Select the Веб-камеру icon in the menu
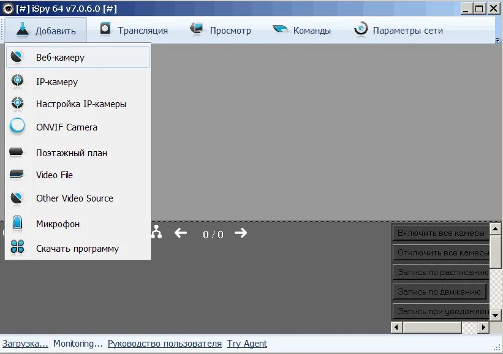 tap(17, 56)
